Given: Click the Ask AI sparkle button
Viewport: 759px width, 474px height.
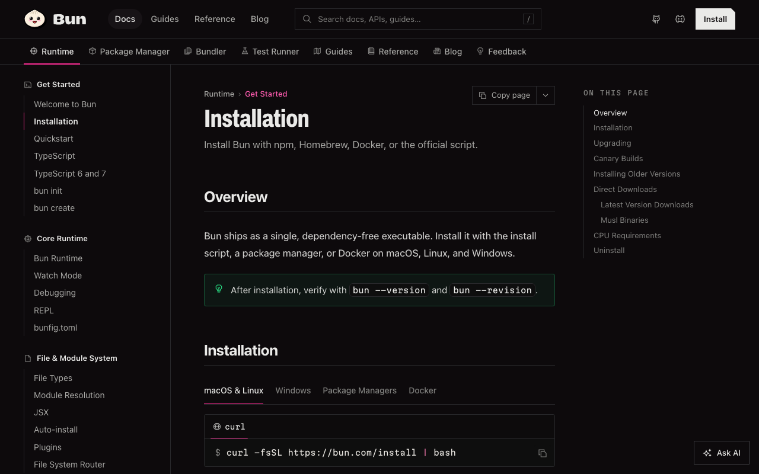Looking at the screenshot, I should tap(722, 453).
